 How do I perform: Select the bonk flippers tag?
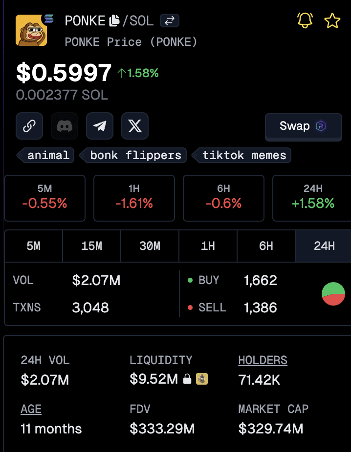click(135, 156)
